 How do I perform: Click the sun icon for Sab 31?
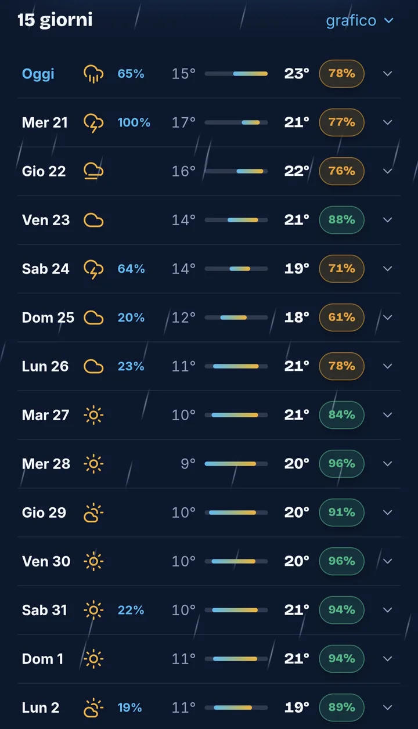(93, 610)
